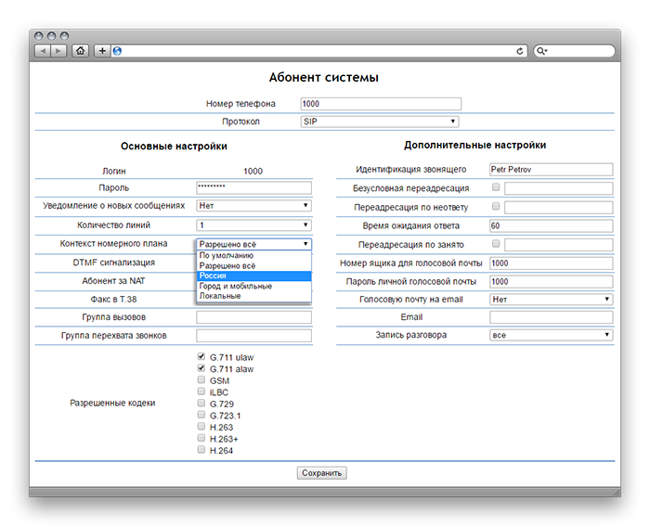Click the Идентификация звонящего field

point(552,170)
